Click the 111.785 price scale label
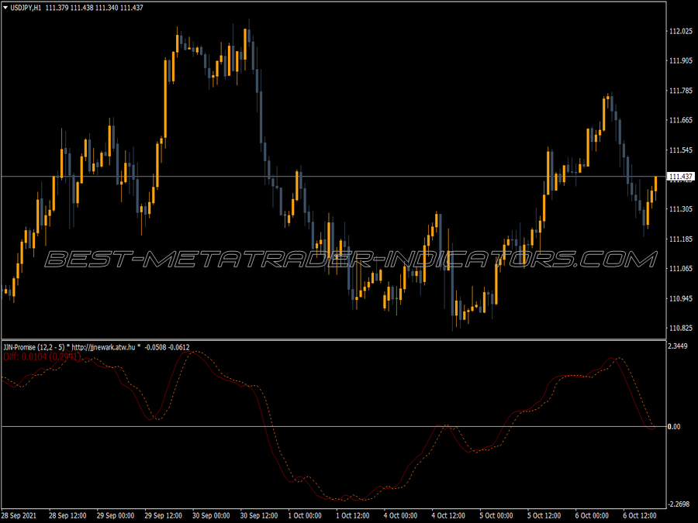698x523 pixels. coord(681,91)
